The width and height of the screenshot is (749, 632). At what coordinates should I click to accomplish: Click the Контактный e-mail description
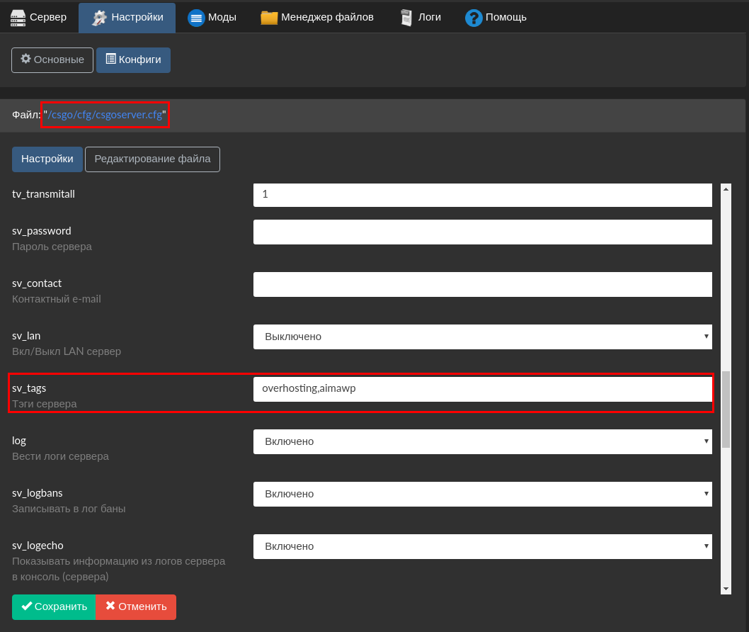tap(57, 299)
